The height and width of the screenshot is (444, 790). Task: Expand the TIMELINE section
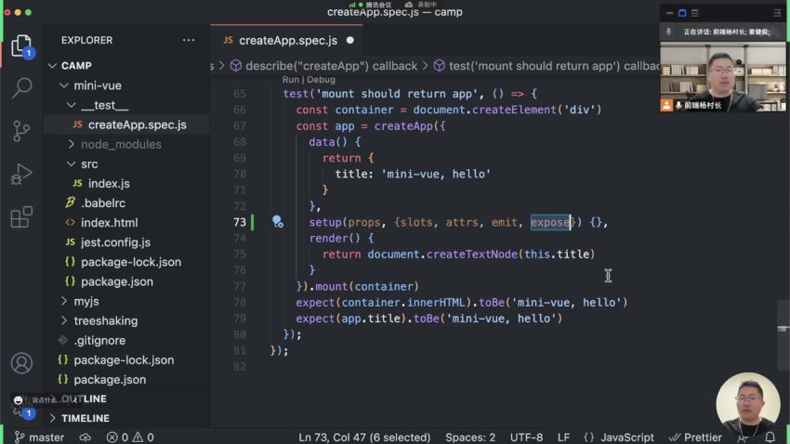click(85, 418)
